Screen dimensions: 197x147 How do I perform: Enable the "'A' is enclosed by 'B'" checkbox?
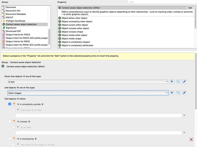click(x=10, y=139)
